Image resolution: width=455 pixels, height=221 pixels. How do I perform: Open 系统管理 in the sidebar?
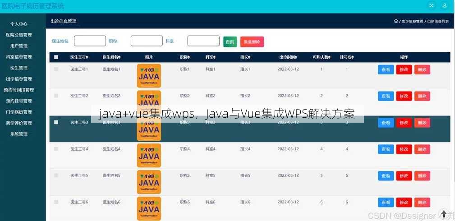click(x=19, y=134)
